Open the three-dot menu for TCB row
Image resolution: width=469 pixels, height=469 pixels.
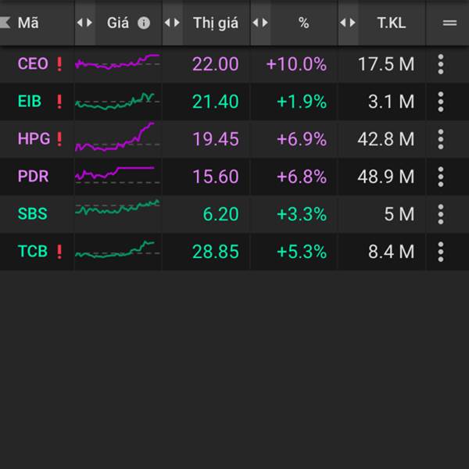(441, 252)
